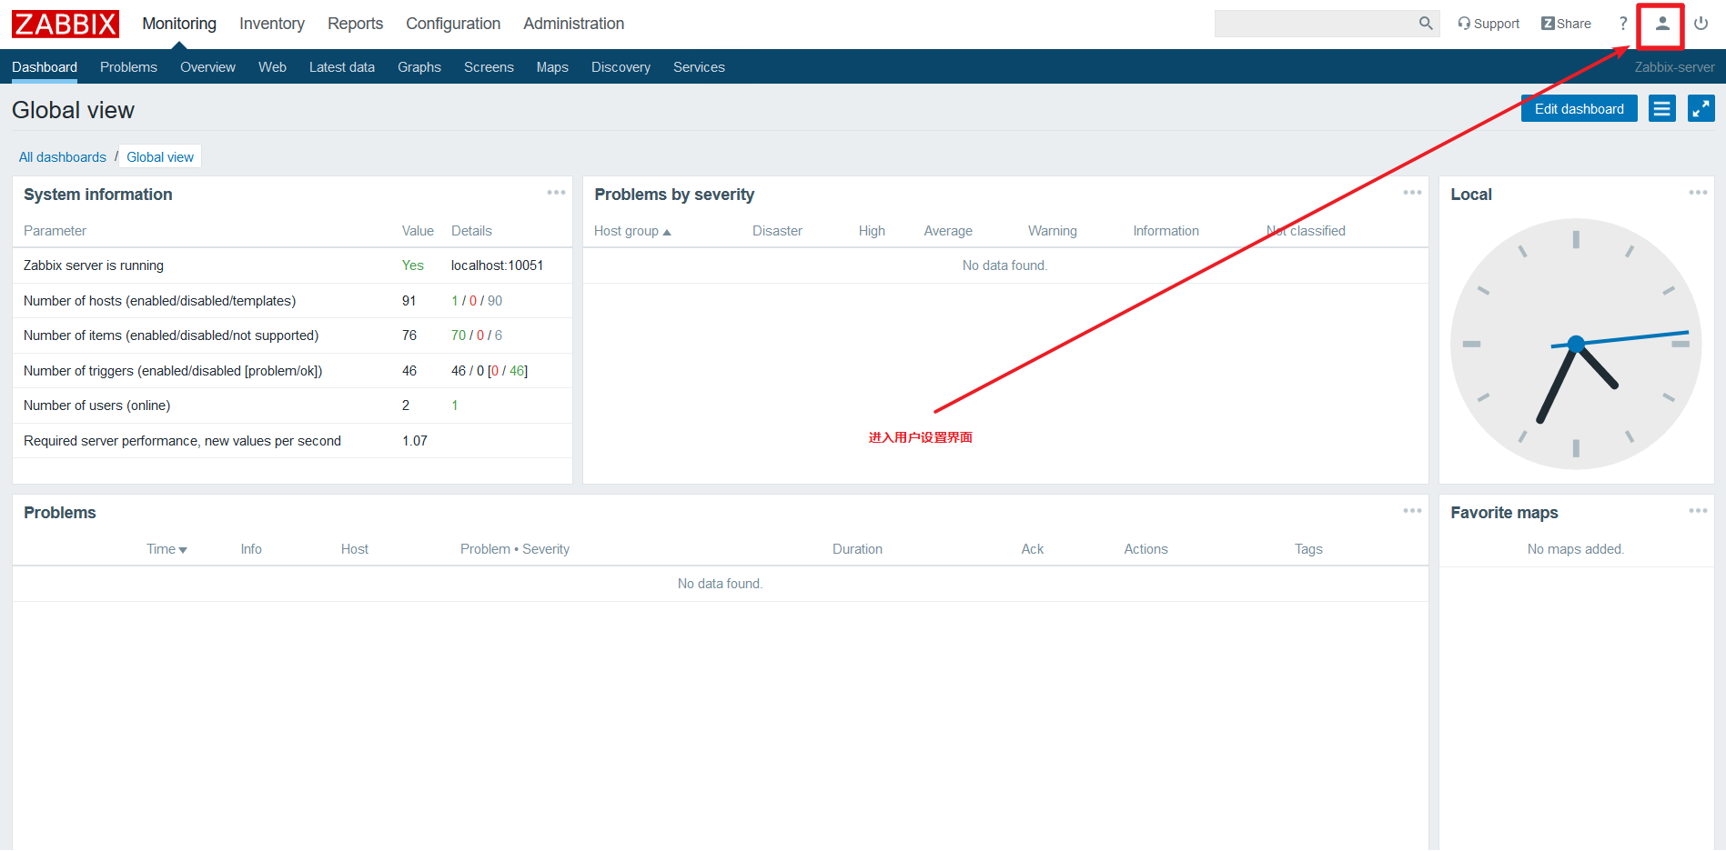Click 'Zabbix server is running' parameter text

94,265
